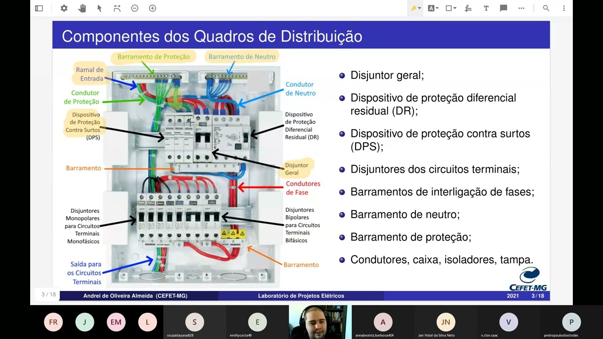The height and width of the screenshot is (339, 603).
Task: Click the 3 / 18 page indicator
Action: [49, 295]
